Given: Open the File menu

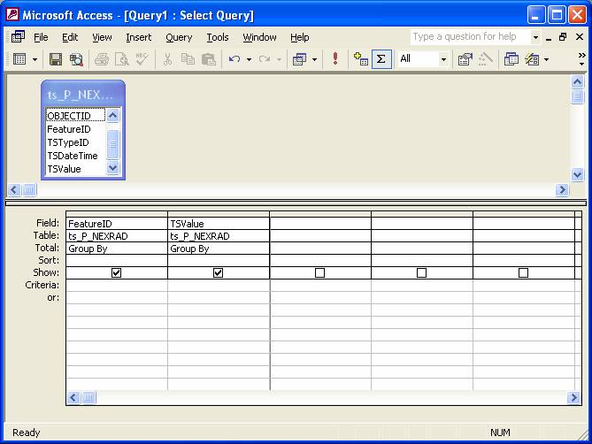Looking at the screenshot, I should tap(41, 37).
